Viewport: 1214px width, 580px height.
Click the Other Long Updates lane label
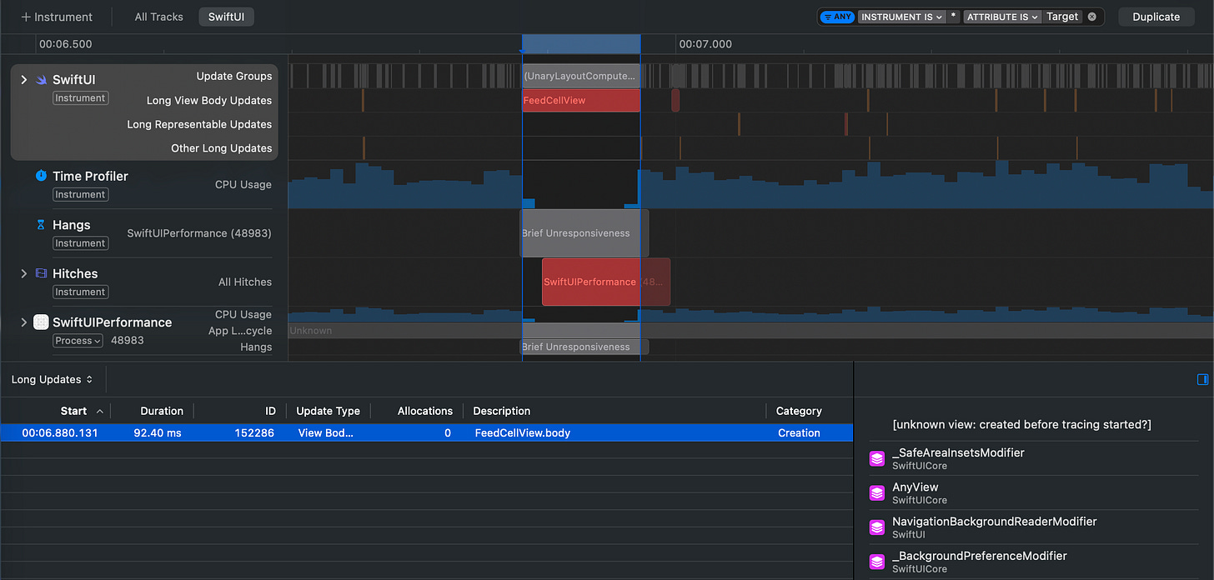(x=221, y=148)
